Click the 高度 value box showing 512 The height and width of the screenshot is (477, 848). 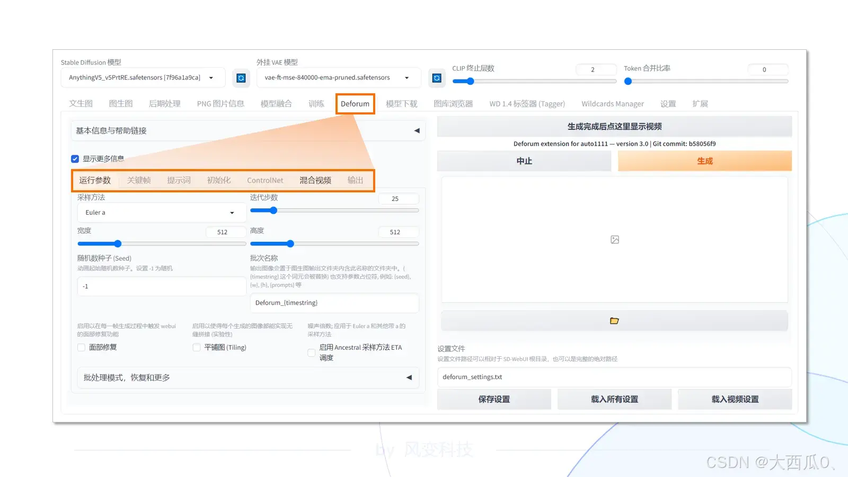coord(399,232)
